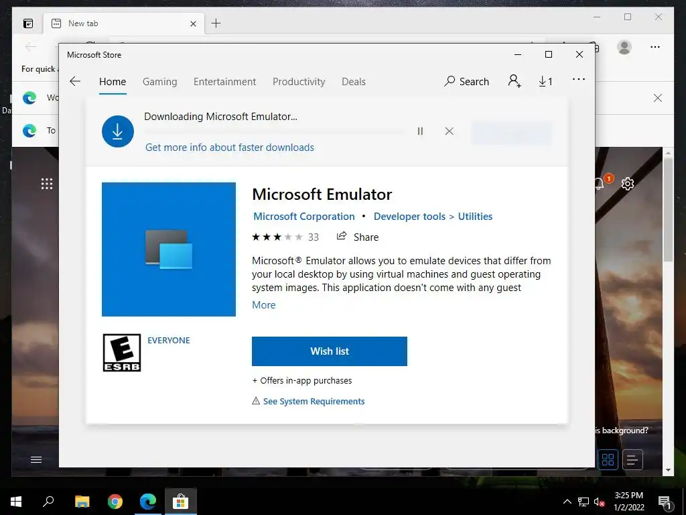
Task: Launch Google Chrome from the taskbar
Action: (x=115, y=502)
